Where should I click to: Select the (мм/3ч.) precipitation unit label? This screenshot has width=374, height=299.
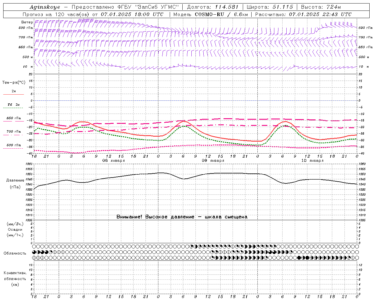click(x=15, y=224)
